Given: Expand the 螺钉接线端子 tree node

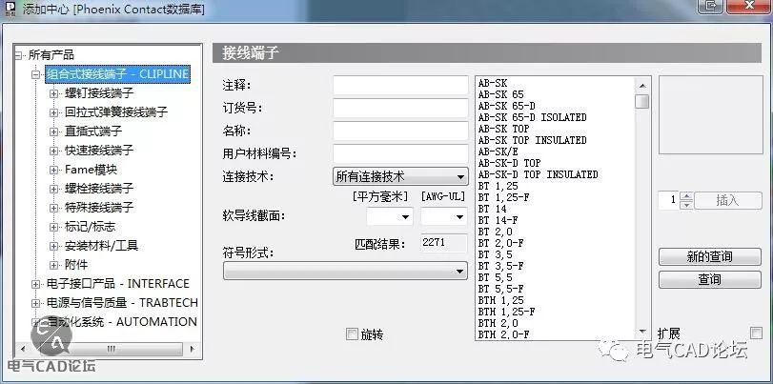Looking at the screenshot, I should tap(53, 93).
